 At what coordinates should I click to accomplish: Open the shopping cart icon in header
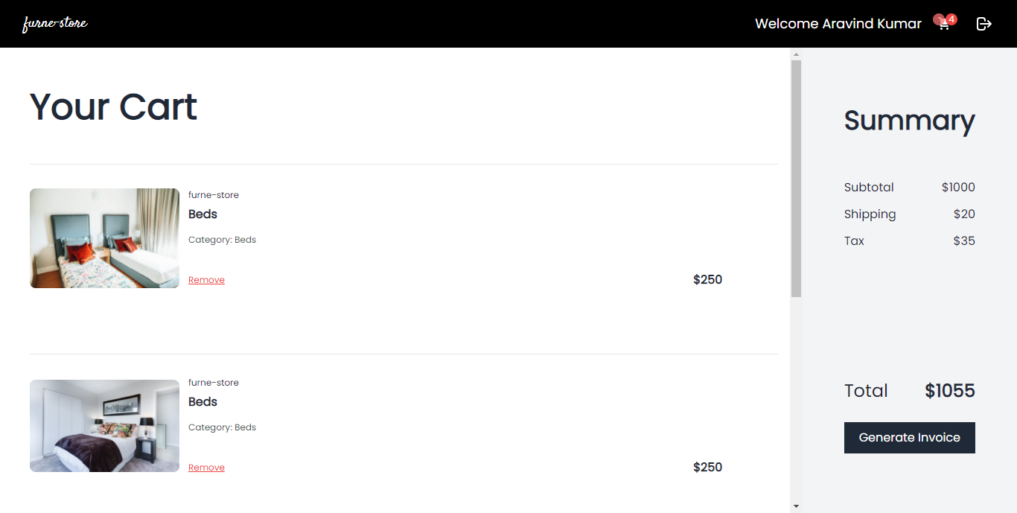click(943, 24)
